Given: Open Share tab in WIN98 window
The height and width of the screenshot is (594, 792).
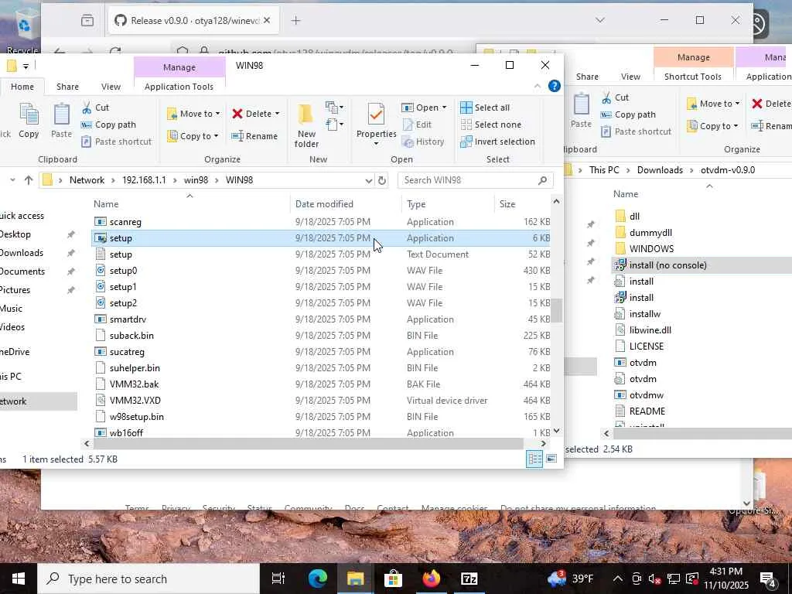Looking at the screenshot, I should 68,87.
